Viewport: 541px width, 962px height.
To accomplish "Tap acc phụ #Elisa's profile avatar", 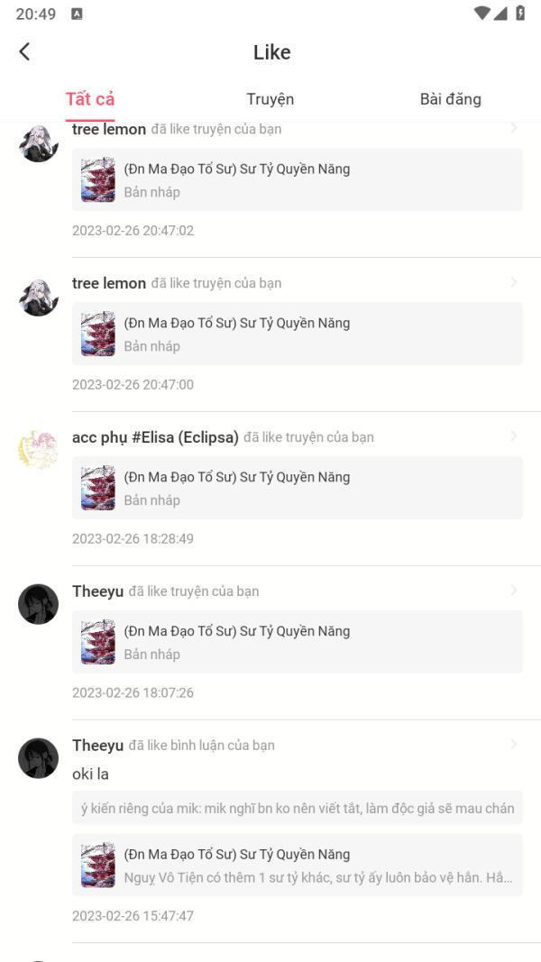I will coord(38,450).
